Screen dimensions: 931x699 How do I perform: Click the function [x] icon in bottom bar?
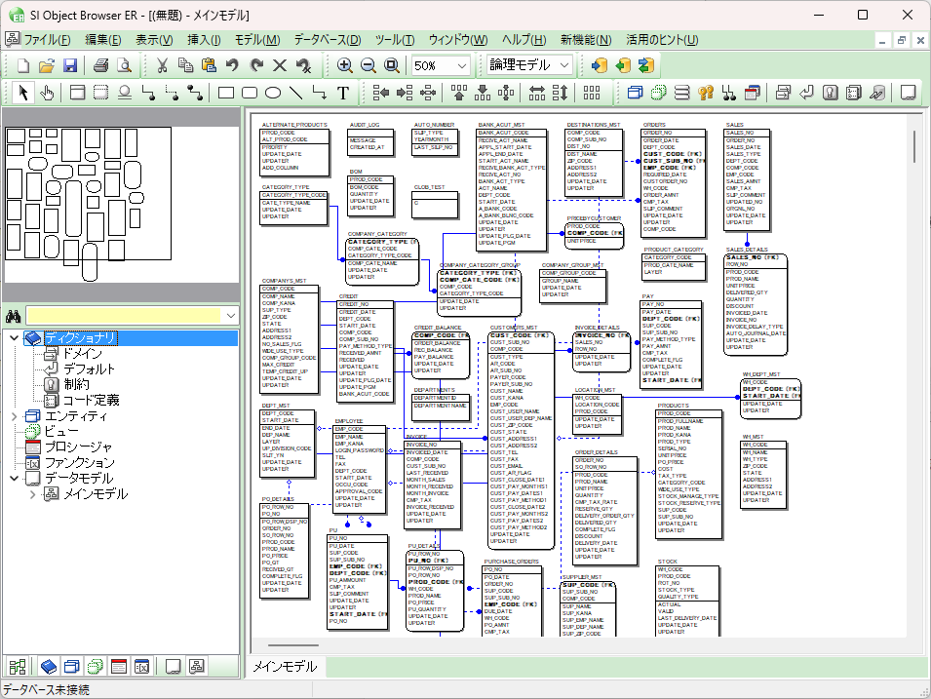pos(142,666)
